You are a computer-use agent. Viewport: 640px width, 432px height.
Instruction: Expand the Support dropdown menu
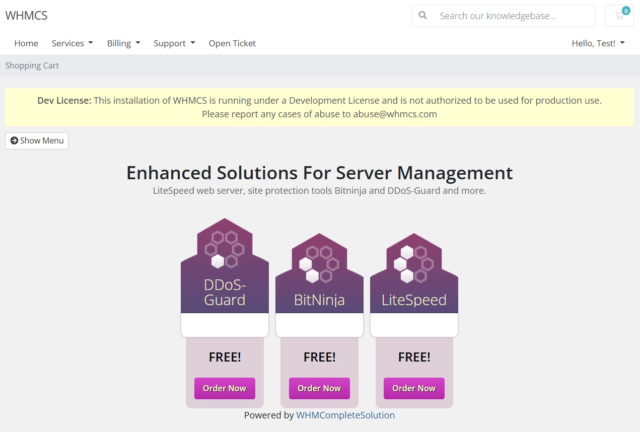(x=174, y=43)
